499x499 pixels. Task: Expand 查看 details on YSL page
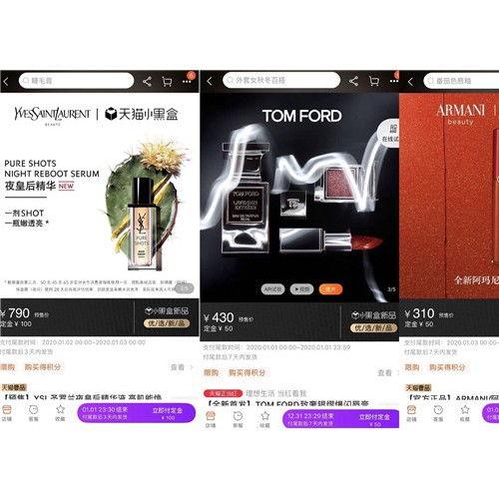(x=182, y=367)
